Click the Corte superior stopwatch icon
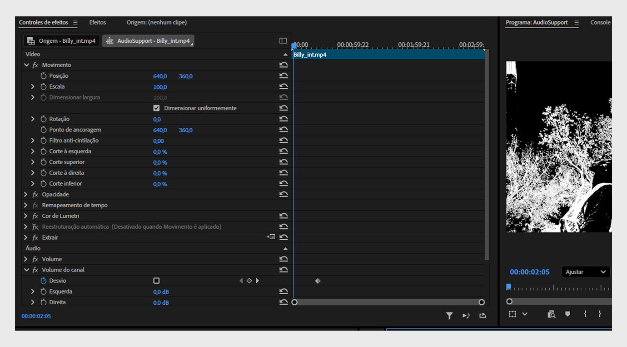This screenshot has width=627, height=347. click(44, 162)
